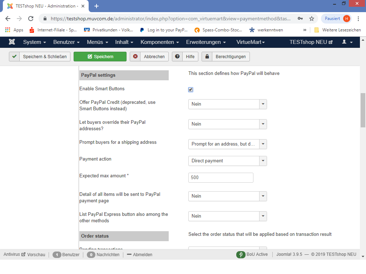Click the Joomla logo icon

click(12, 42)
